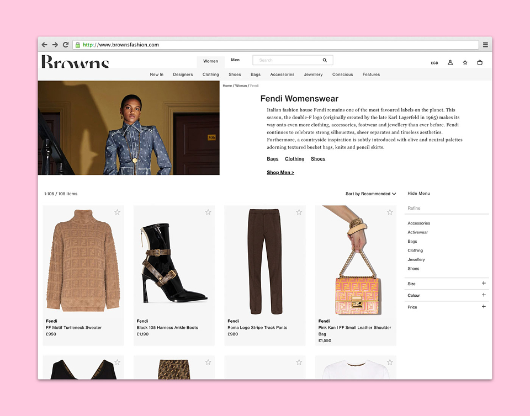This screenshot has width=530, height=416.
Task: Click the browser forward arrow
Action: (55, 45)
